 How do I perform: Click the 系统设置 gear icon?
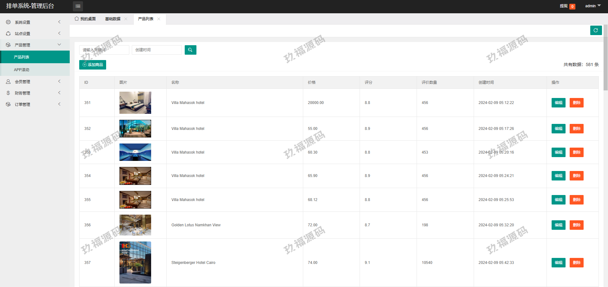pyautogui.click(x=8, y=22)
